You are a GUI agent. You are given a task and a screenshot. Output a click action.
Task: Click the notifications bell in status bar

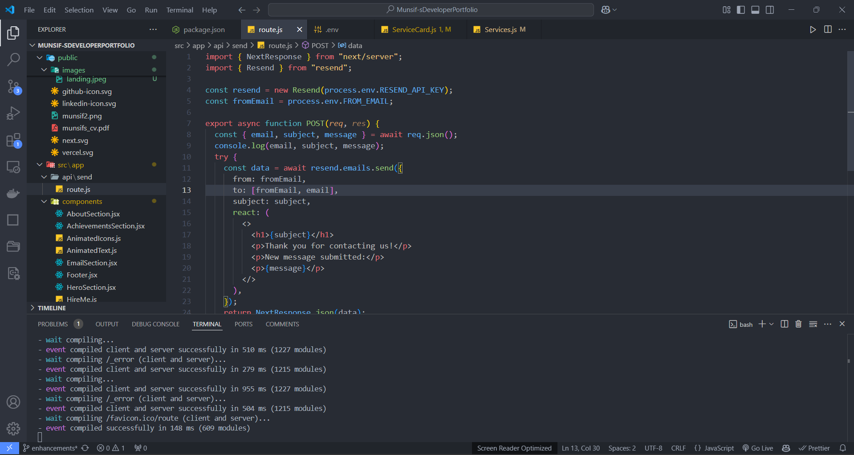click(843, 448)
